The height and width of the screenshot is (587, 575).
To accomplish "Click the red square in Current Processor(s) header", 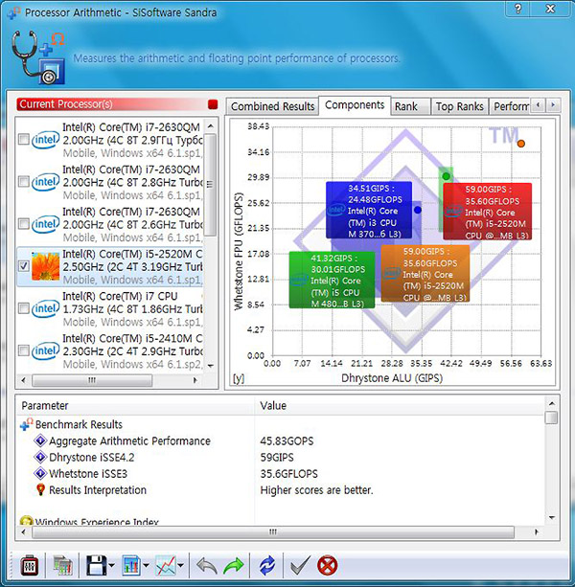I will pos(213,104).
